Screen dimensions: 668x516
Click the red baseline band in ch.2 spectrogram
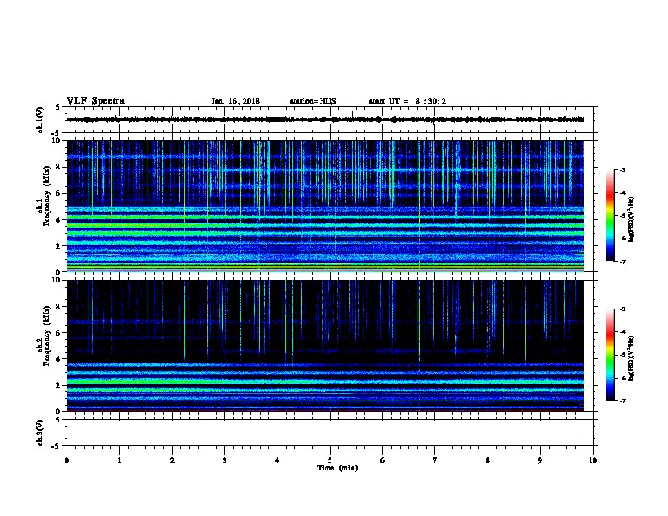click(x=325, y=410)
